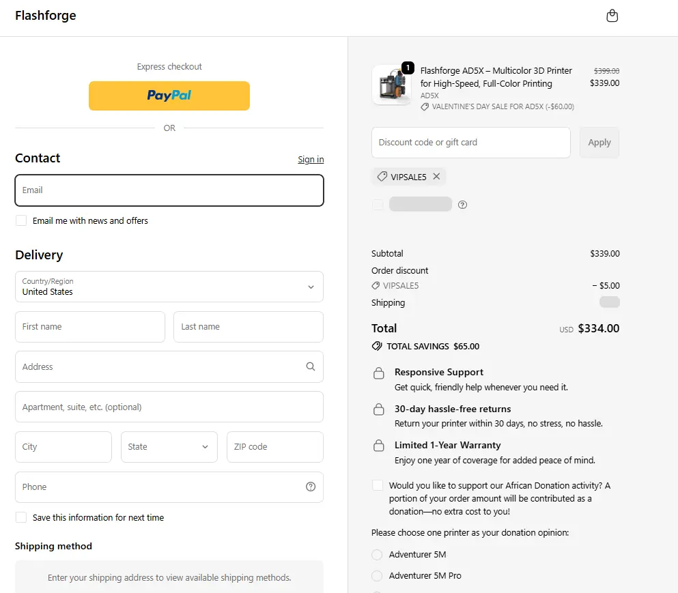Focus the Discount code or gift card field
678x593 pixels.
[470, 143]
